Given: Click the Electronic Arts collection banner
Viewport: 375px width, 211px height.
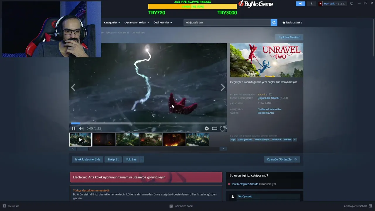Looking at the screenshot, I should pos(146,177).
